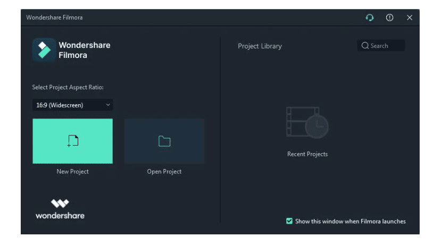Create a new project tile
This screenshot has height=245, width=442.
click(72, 141)
